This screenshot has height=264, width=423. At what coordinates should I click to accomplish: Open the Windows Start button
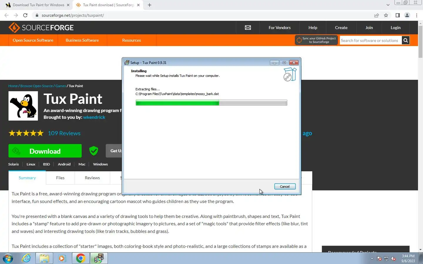pos(8,258)
